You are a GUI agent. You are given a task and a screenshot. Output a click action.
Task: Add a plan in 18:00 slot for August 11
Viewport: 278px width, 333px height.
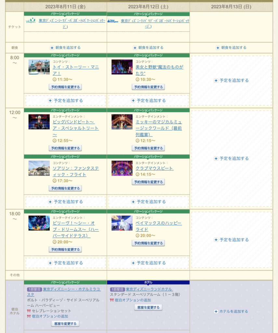pyautogui.click(x=65, y=263)
